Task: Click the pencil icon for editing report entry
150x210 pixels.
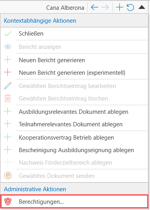Action: point(8,86)
